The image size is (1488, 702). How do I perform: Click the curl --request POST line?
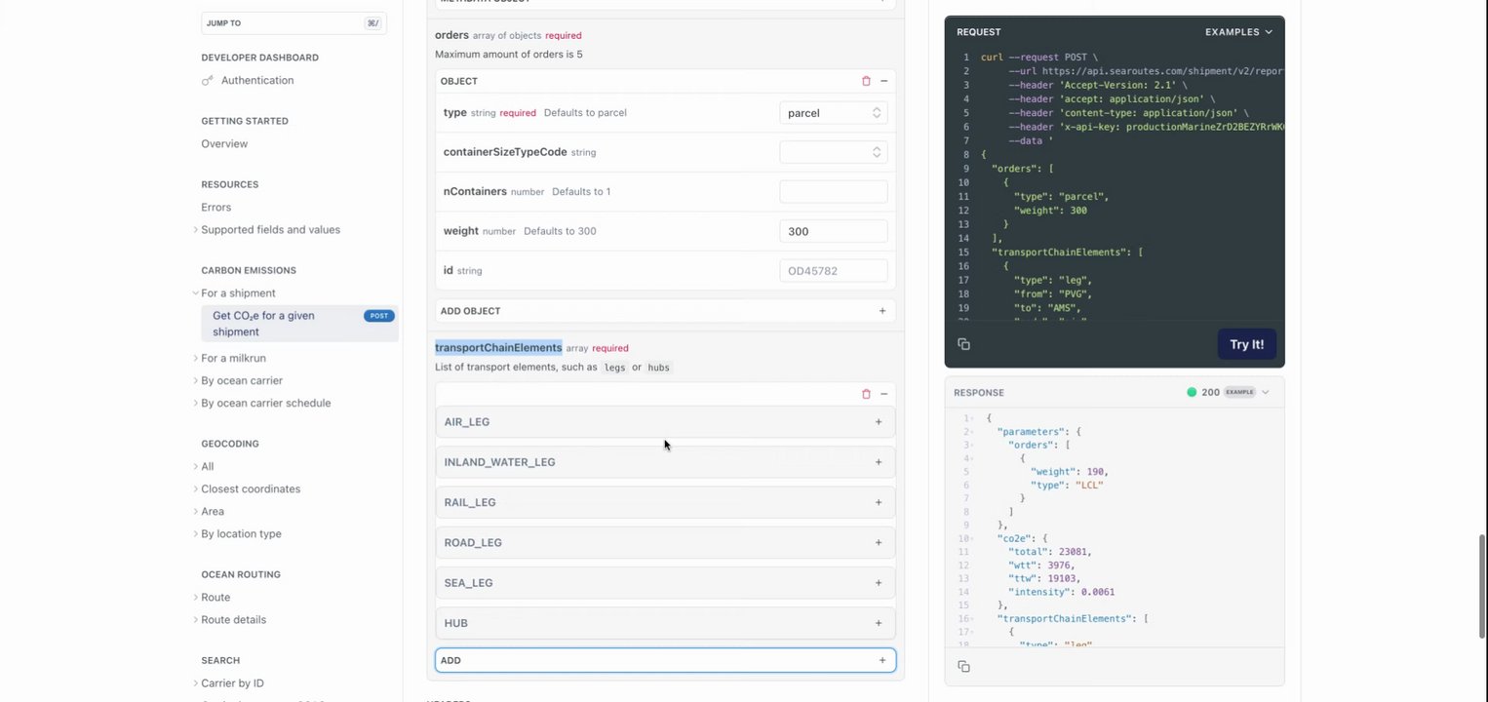(x=1039, y=58)
